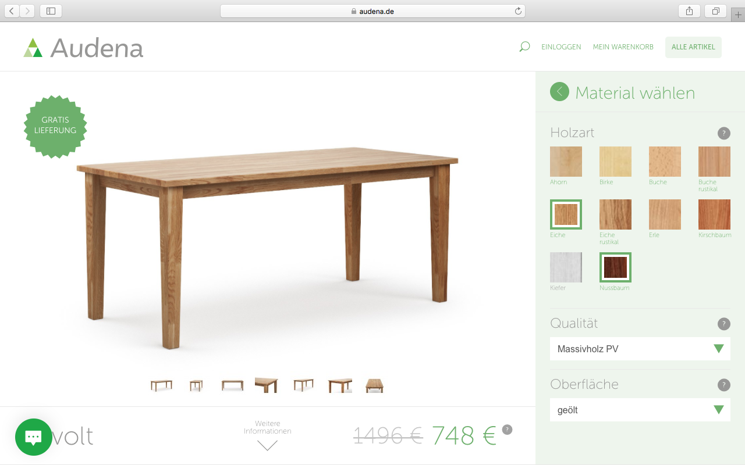
Task: Open the EINLOGGEN menu item
Action: pos(561,47)
